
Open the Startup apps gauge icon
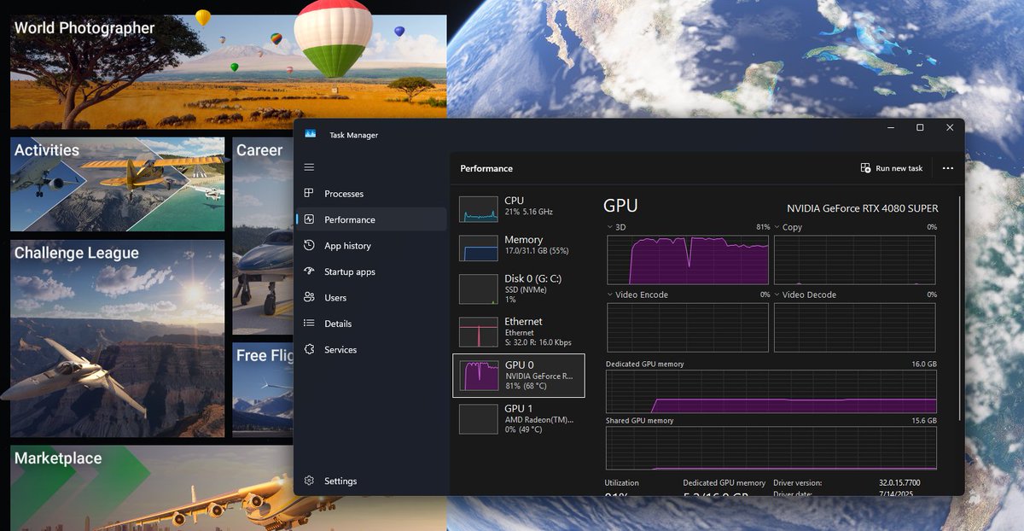(309, 271)
